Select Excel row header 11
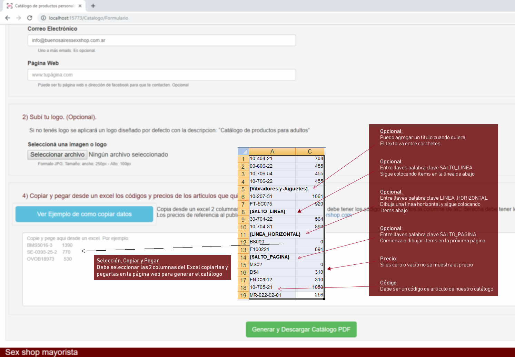 coord(243,235)
